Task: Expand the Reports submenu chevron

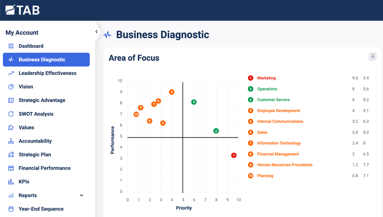Action: coord(81,196)
